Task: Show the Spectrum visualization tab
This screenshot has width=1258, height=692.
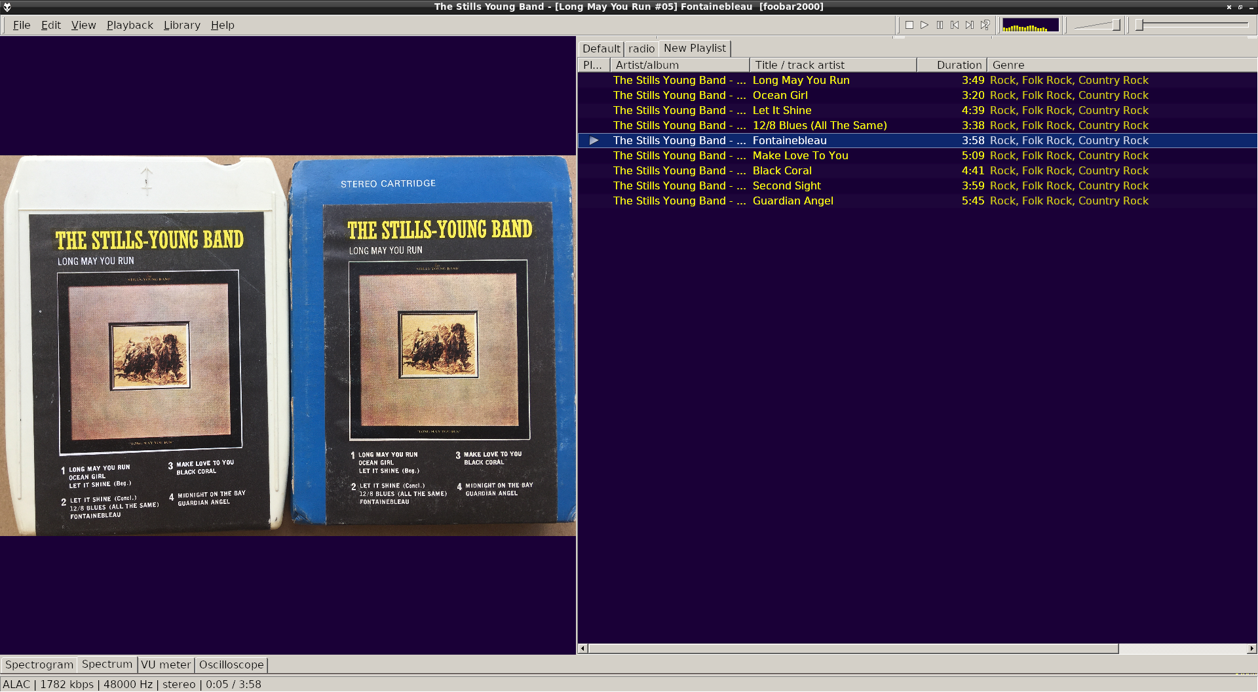Action: 107,664
